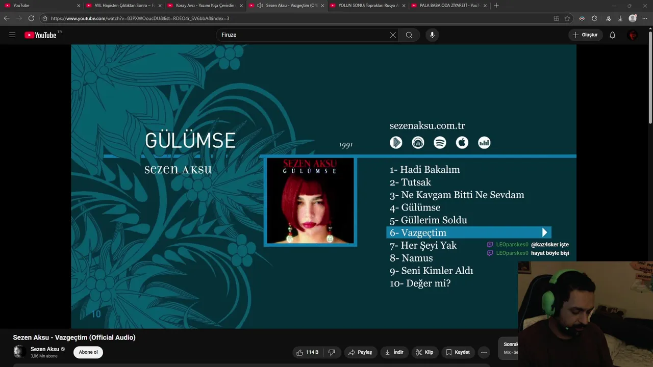The width and height of the screenshot is (653, 367).
Task: Click the Sezen Aksu channel avatar
Action: [x=19, y=352]
